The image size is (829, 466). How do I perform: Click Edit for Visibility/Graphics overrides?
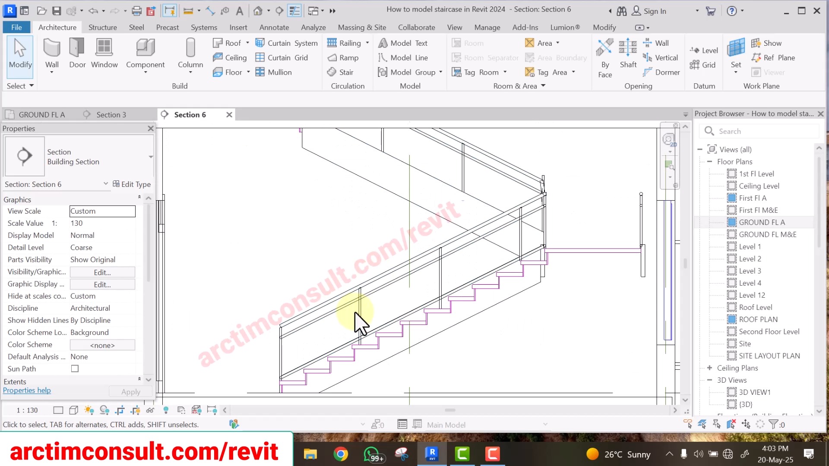coord(102,272)
